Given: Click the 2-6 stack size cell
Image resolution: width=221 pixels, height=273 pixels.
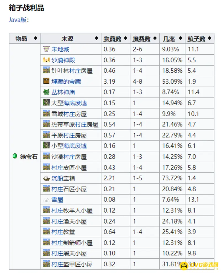Looking at the screenshot, I should (145, 49).
